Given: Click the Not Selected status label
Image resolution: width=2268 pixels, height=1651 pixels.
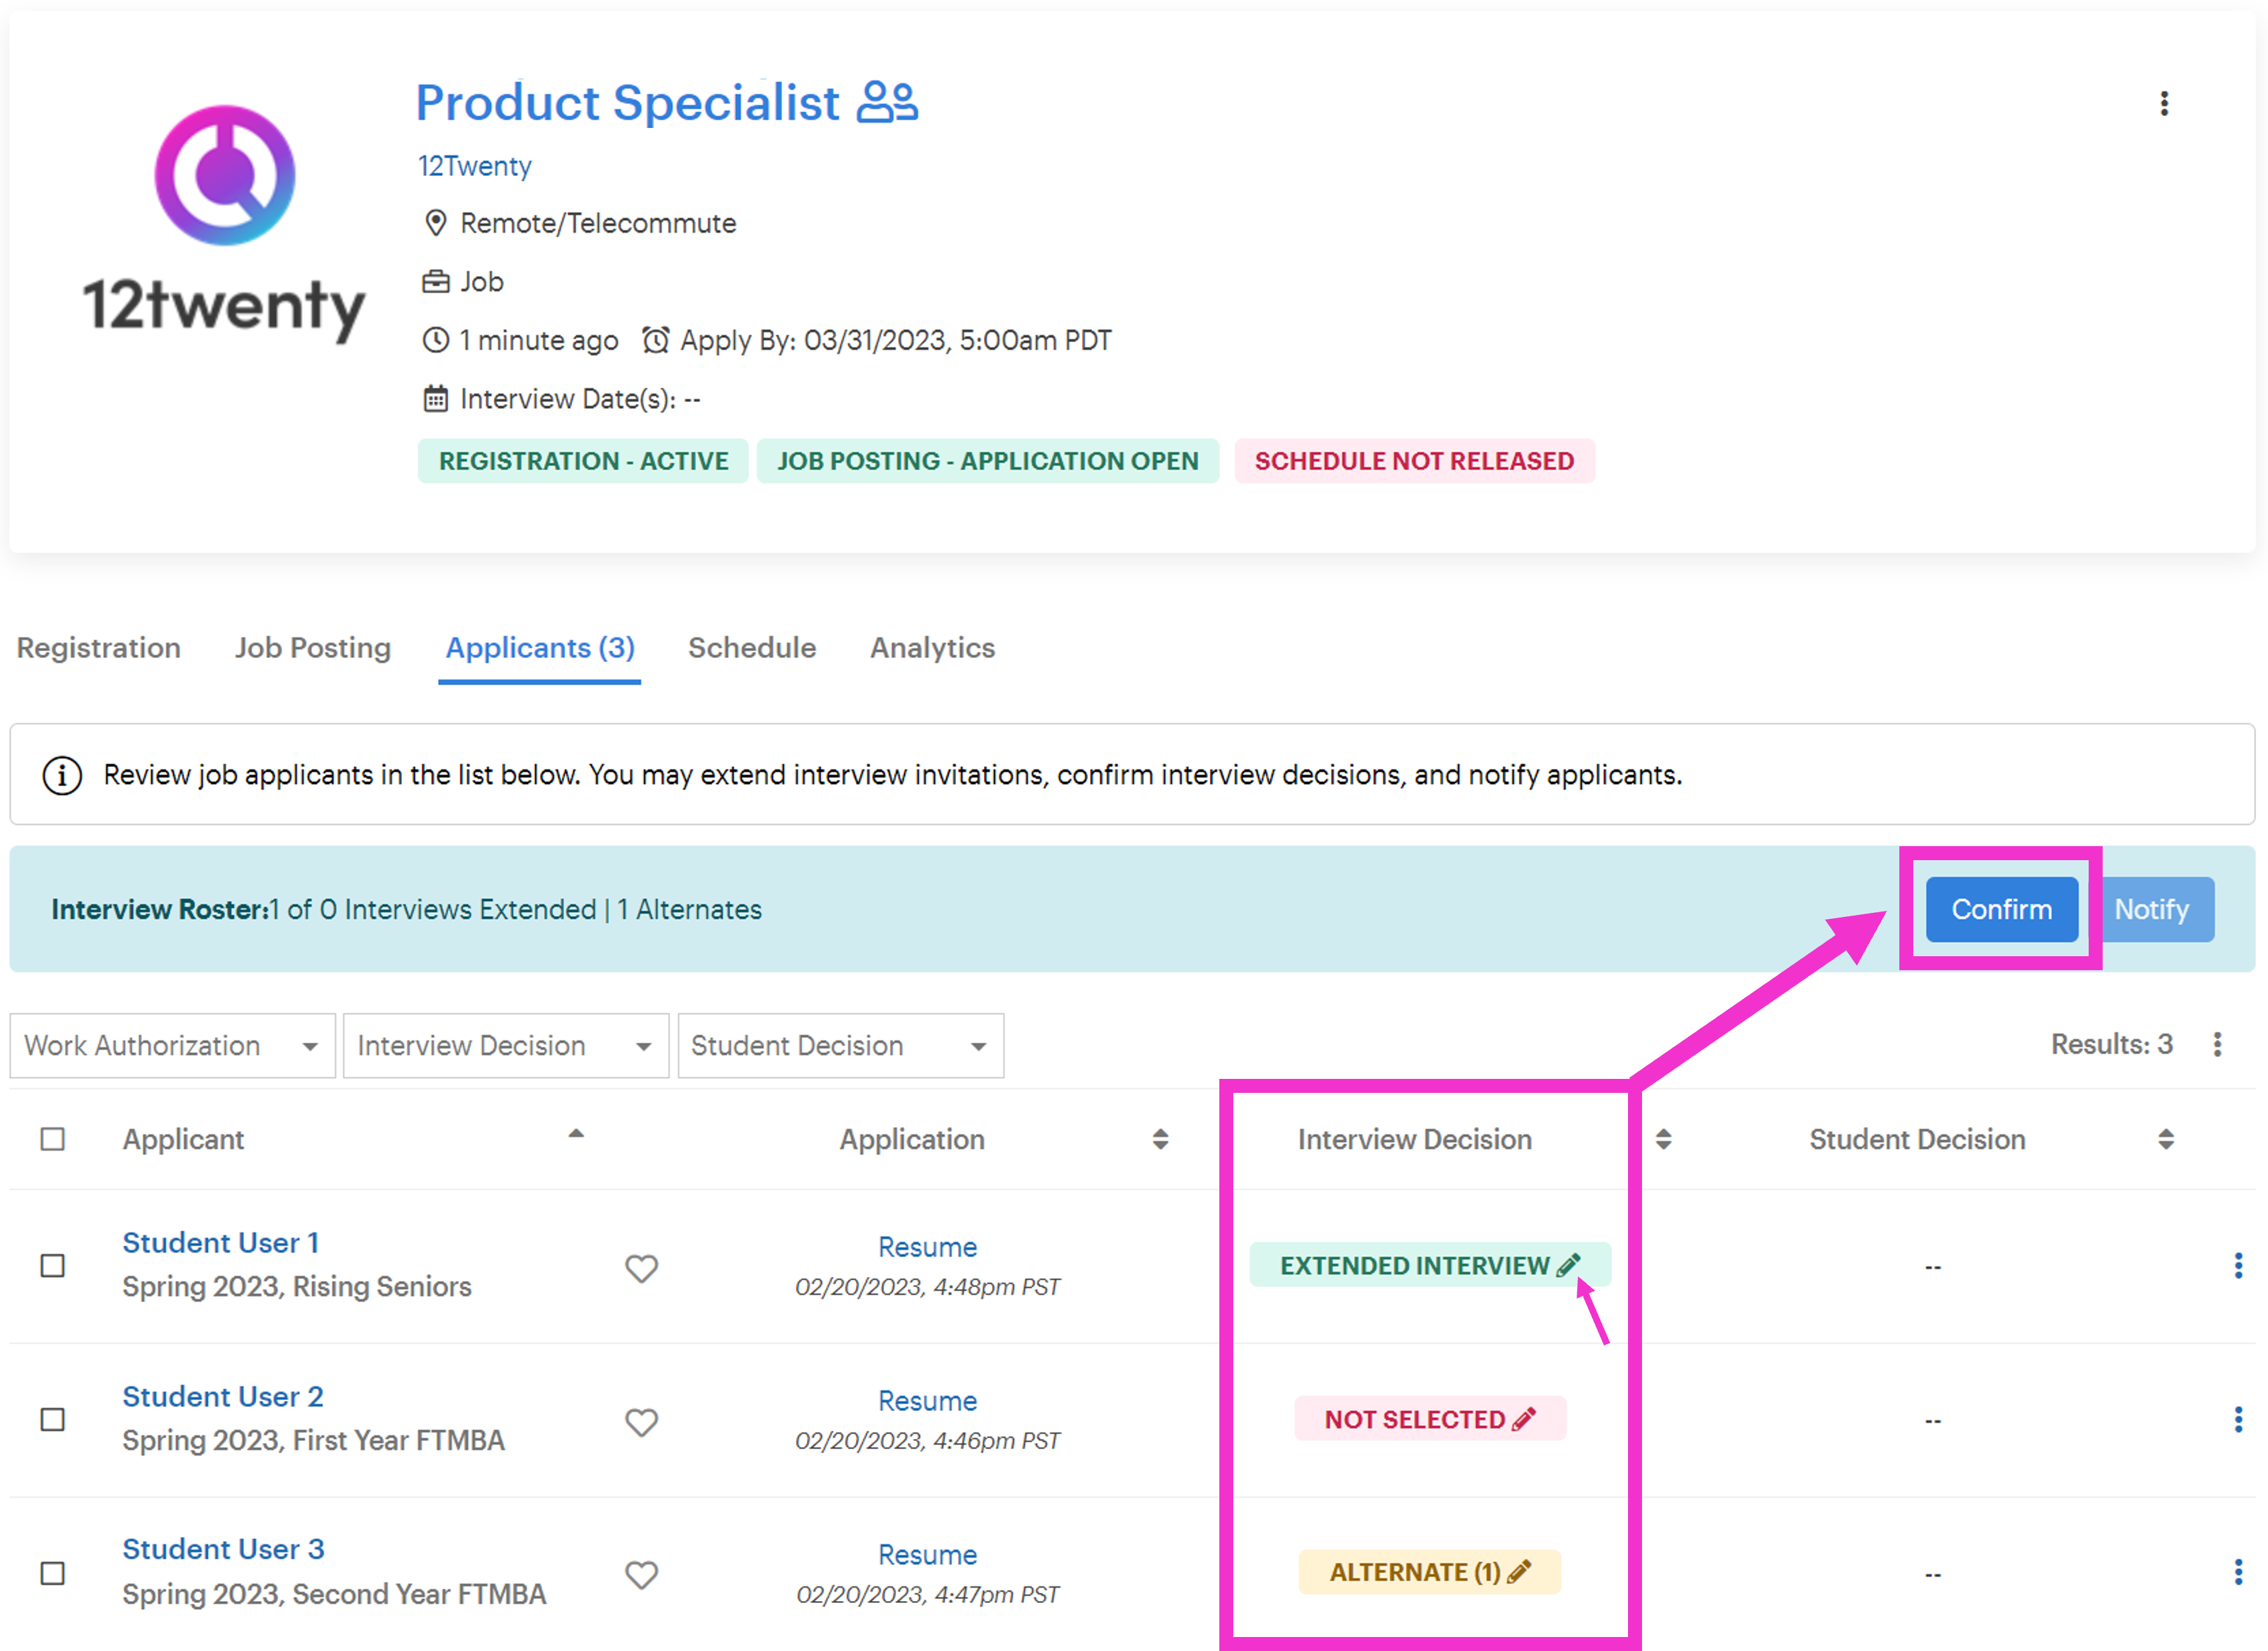Looking at the screenshot, I should [x=1414, y=1419].
